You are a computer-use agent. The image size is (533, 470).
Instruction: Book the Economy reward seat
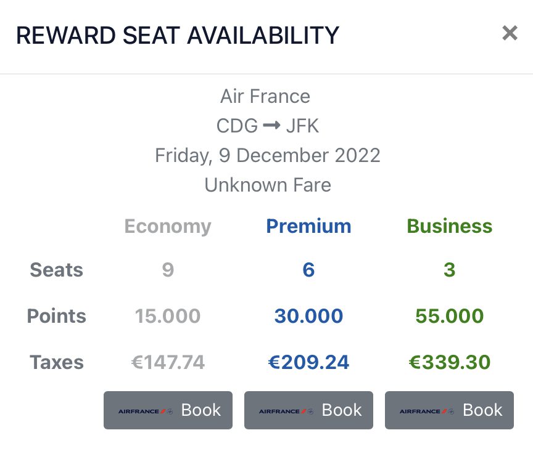168,410
